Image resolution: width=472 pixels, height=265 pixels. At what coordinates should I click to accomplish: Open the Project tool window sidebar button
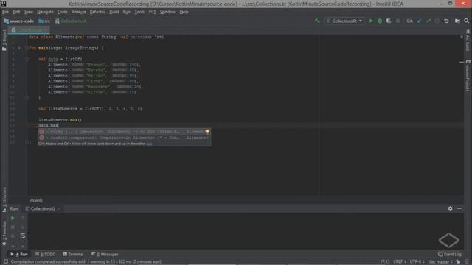coord(4,40)
